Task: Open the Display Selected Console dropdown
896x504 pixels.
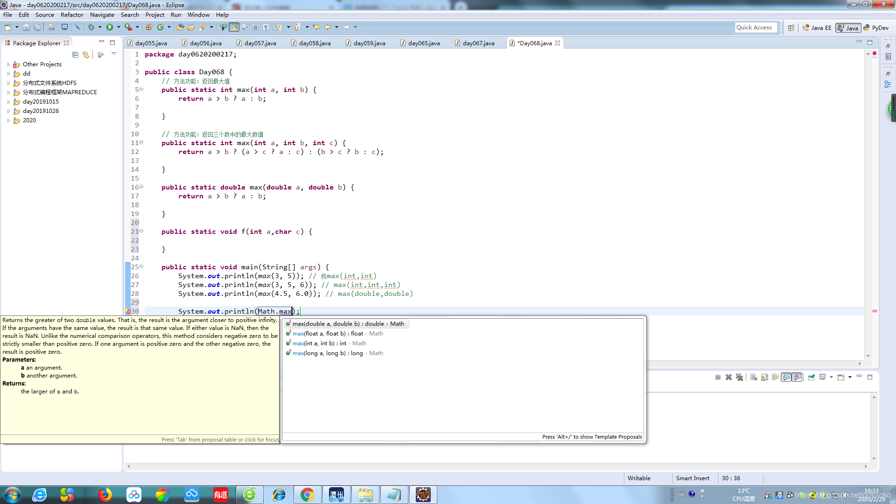Action: (x=831, y=377)
